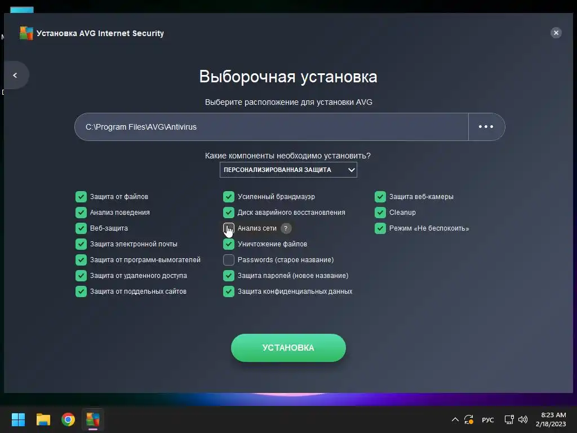Viewport: 577px width, 433px height.
Task: Enable Passwords (старое название) checkbox
Action: tap(229, 260)
